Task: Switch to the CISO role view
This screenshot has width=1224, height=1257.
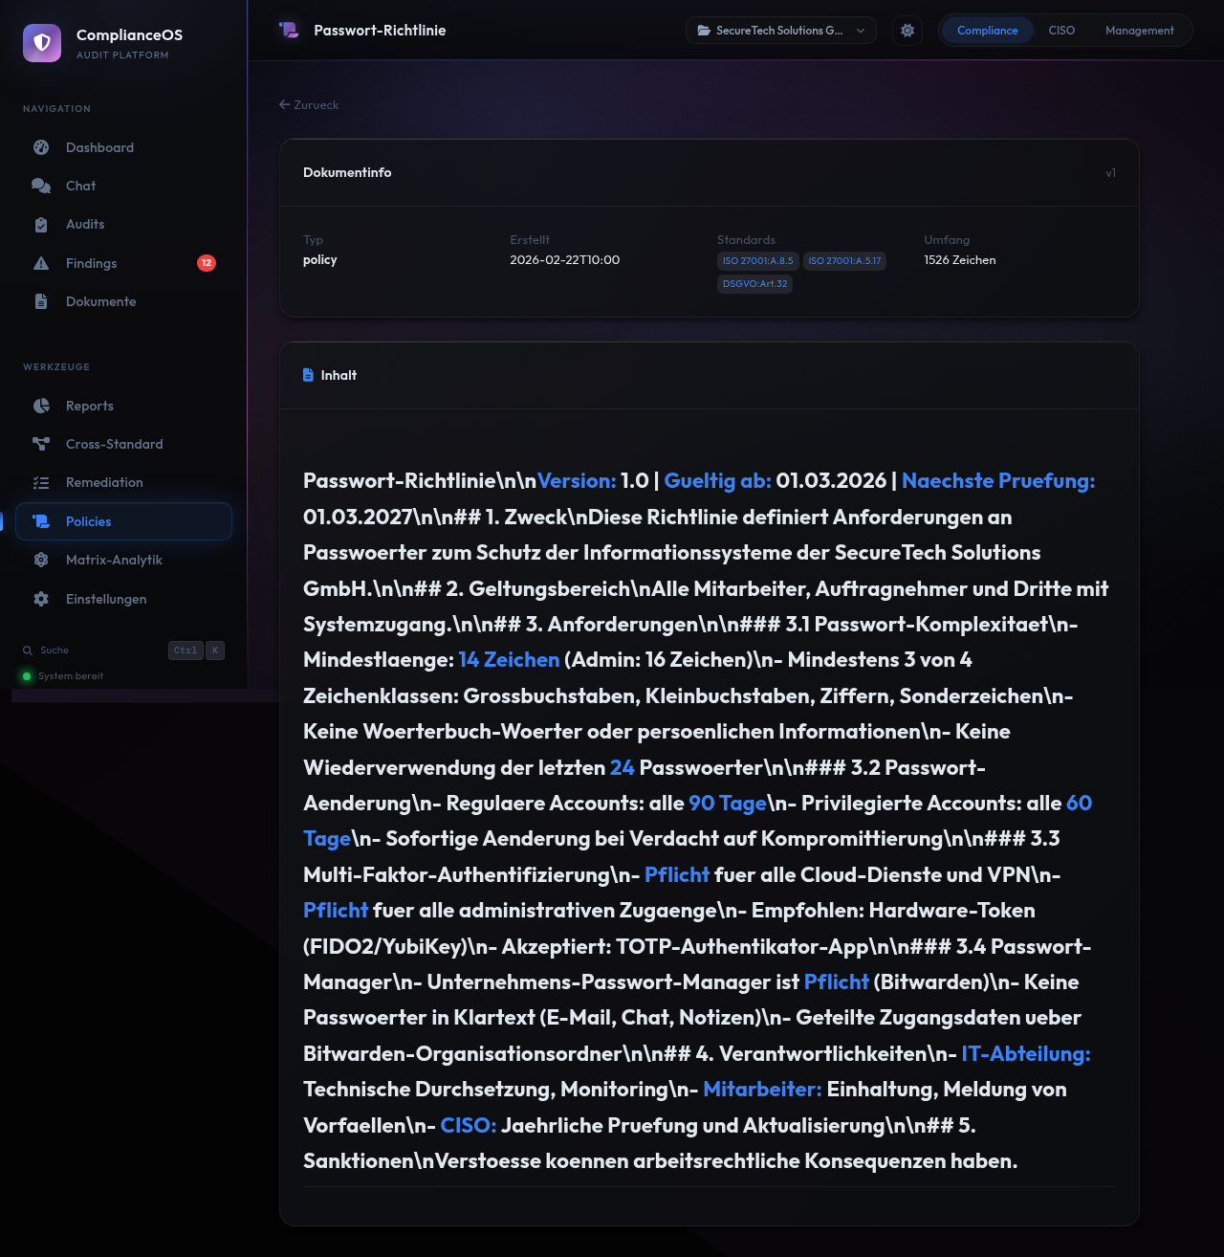Action: [1061, 31]
